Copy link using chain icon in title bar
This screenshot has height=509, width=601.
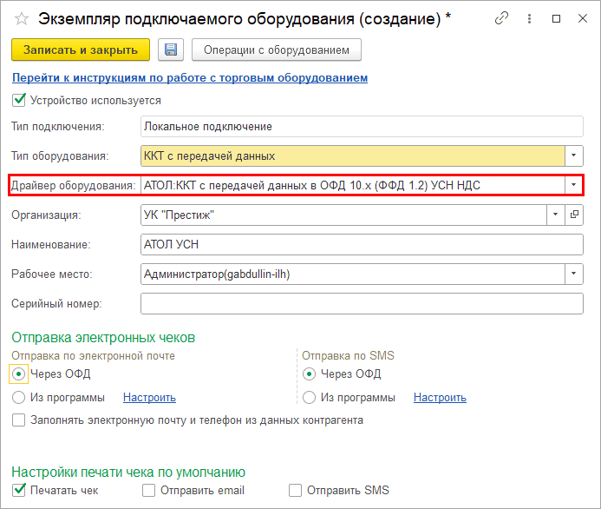(500, 18)
